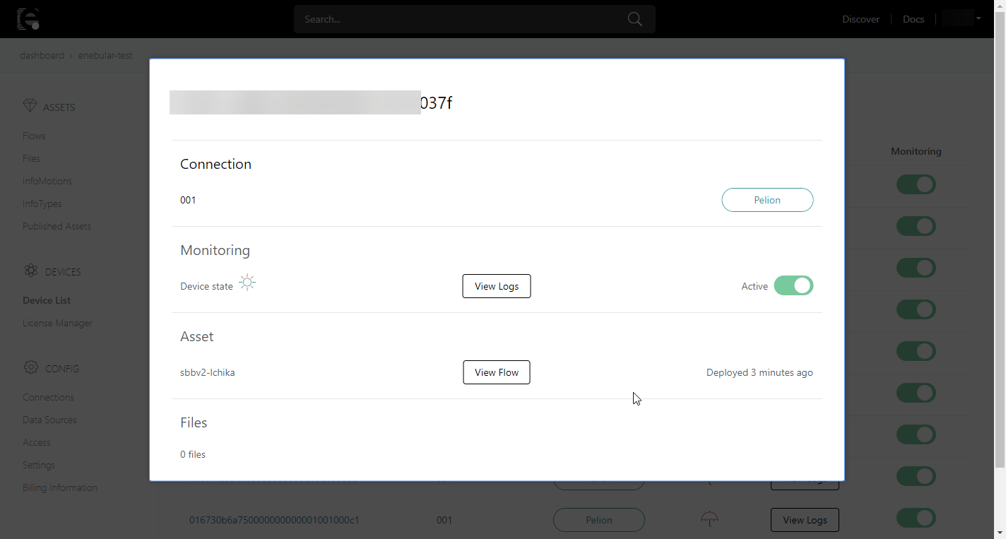Screen dimensions: 1006x539
Task: Open the Docs top menu link
Action: coord(913,19)
